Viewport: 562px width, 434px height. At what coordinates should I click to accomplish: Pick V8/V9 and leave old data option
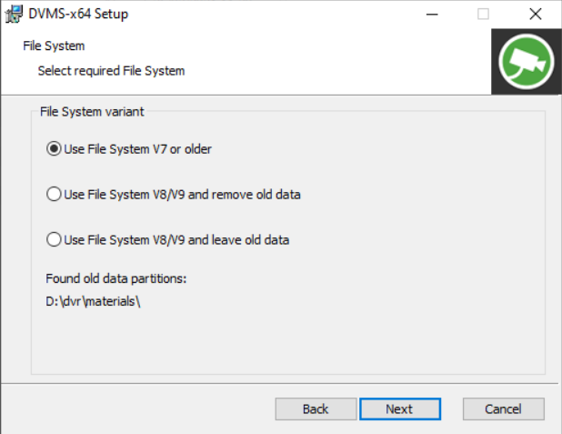point(53,240)
